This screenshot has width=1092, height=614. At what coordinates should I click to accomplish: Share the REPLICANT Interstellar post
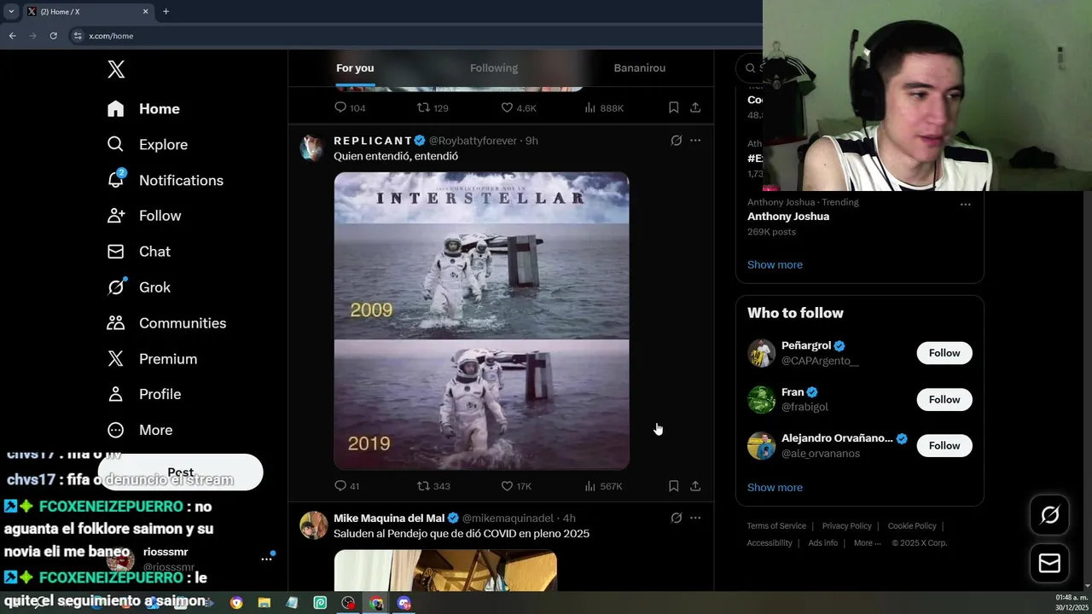(x=695, y=486)
